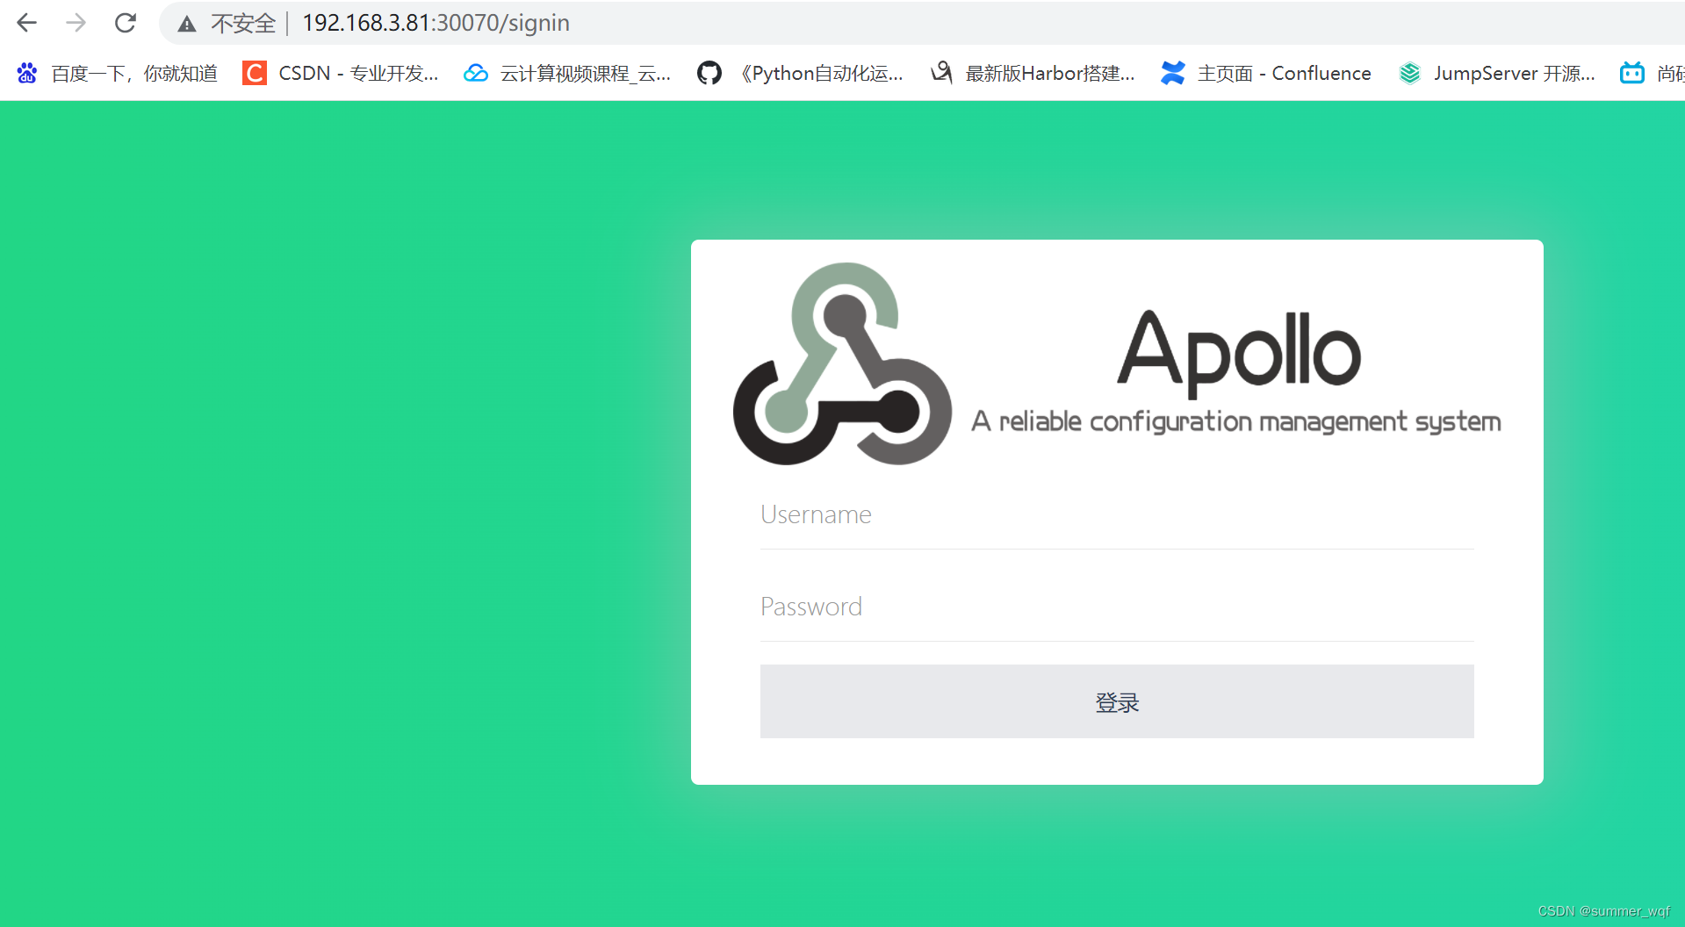
Task: Click the Apollo tagline text
Action: (x=1235, y=420)
